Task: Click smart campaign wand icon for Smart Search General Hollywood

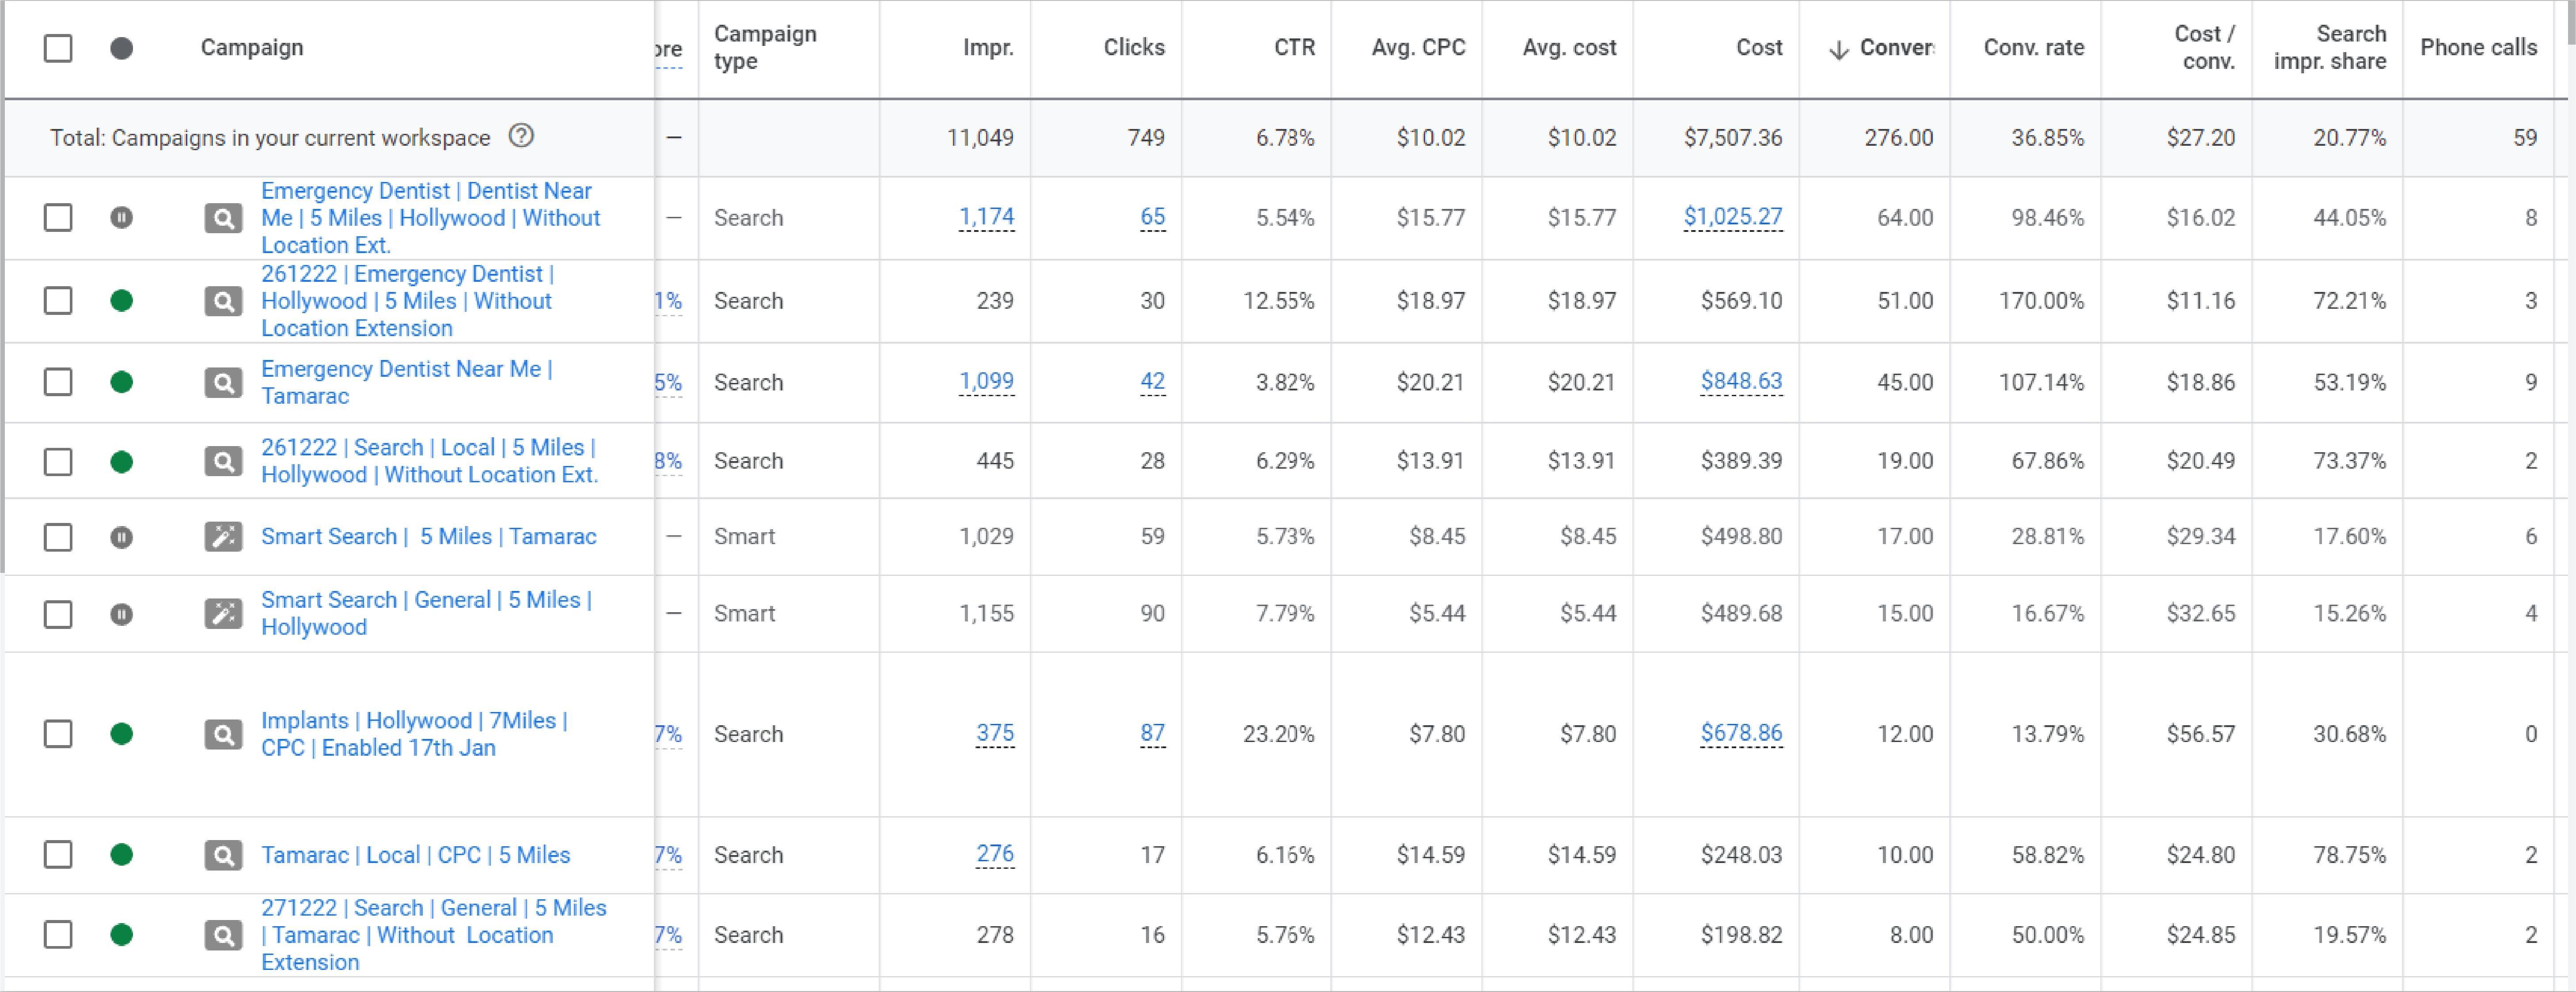Action: click(223, 613)
